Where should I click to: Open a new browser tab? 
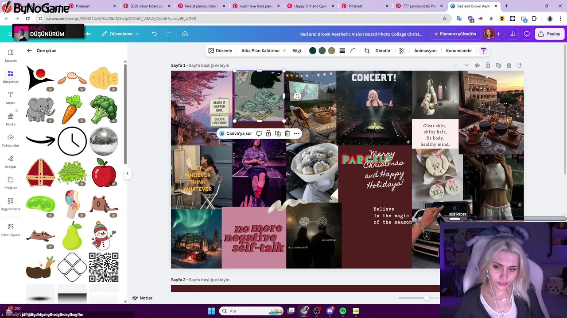tap(506, 6)
